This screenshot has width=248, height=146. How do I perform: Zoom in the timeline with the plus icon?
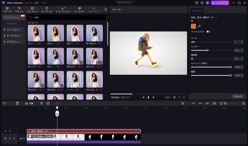[x=243, y=103]
